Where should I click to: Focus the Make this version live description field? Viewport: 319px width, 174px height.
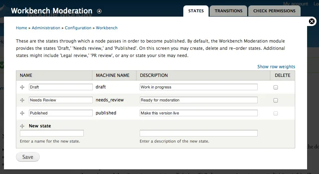pos(198,113)
